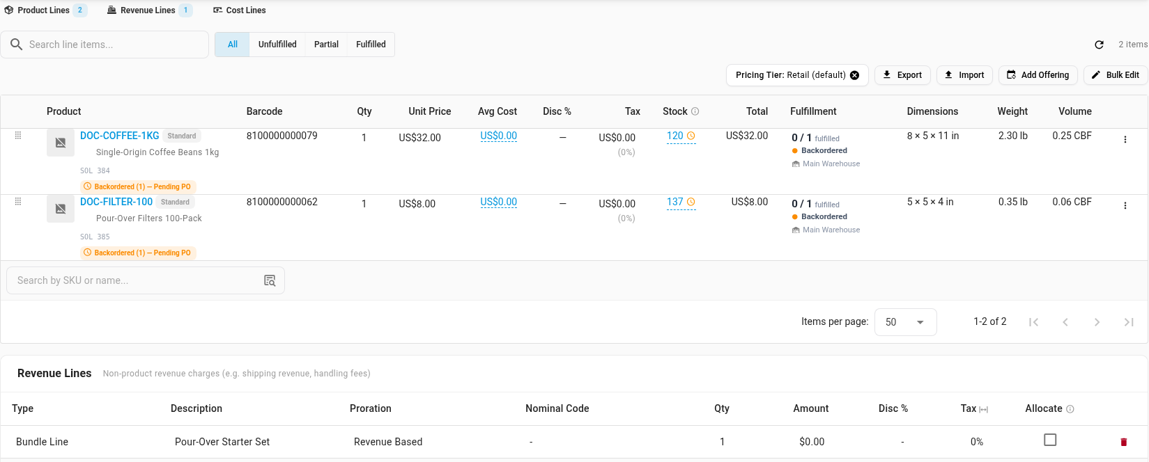Delete the Bundle Line revenue row
1149x462 pixels.
point(1123,442)
